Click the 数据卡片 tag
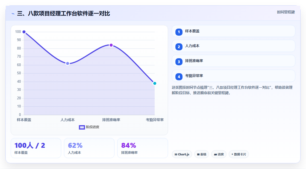Viewport: 306px width, 169px height. (239, 154)
